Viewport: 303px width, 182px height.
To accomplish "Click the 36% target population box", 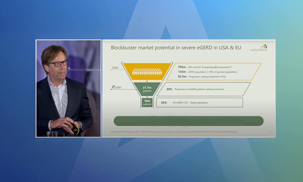I will (199, 103).
